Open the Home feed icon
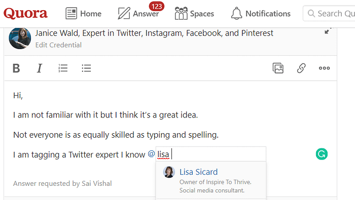 [x=71, y=13]
